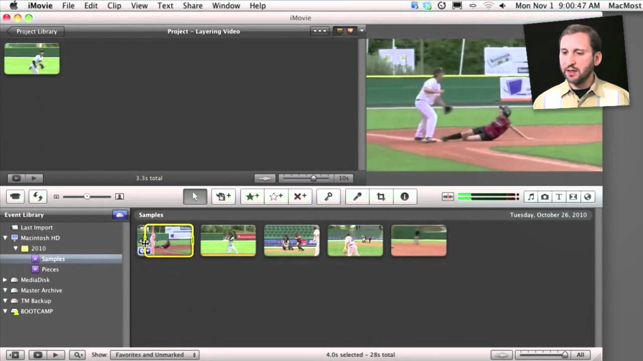Expand MediaDisk drive
The width and height of the screenshot is (643, 361).
coord(5,280)
